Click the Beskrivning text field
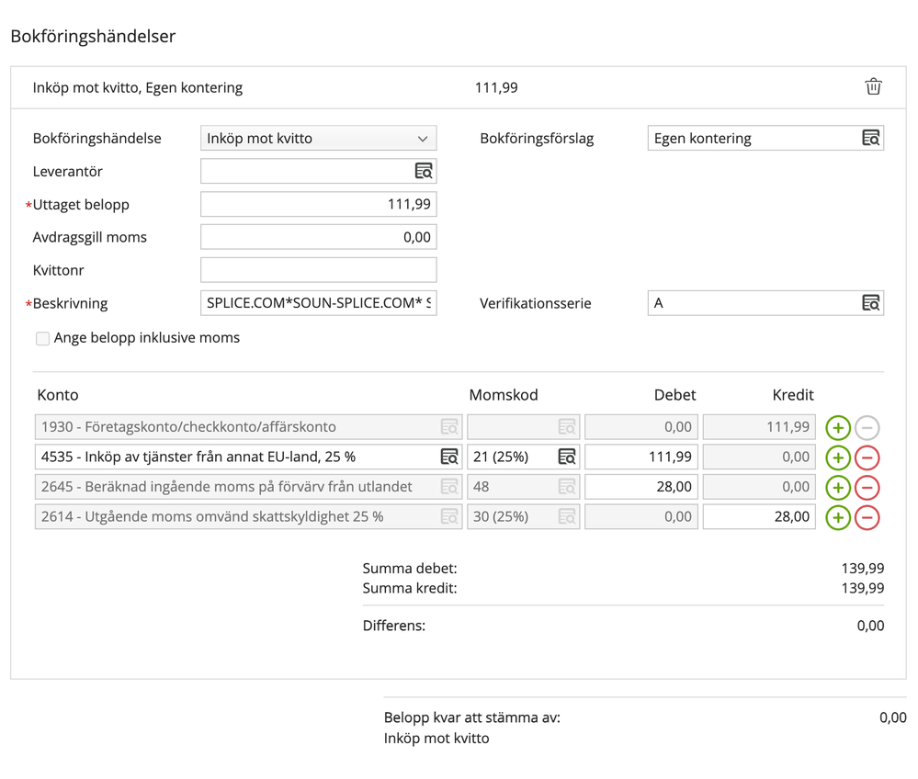This screenshot has height=779, width=918. click(318, 303)
